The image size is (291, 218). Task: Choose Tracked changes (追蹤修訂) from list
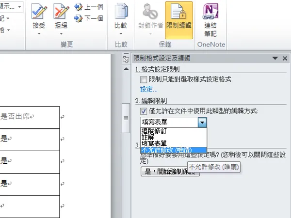[174, 131]
